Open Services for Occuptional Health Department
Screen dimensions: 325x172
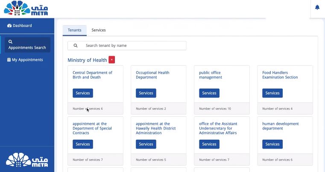click(x=146, y=93)
